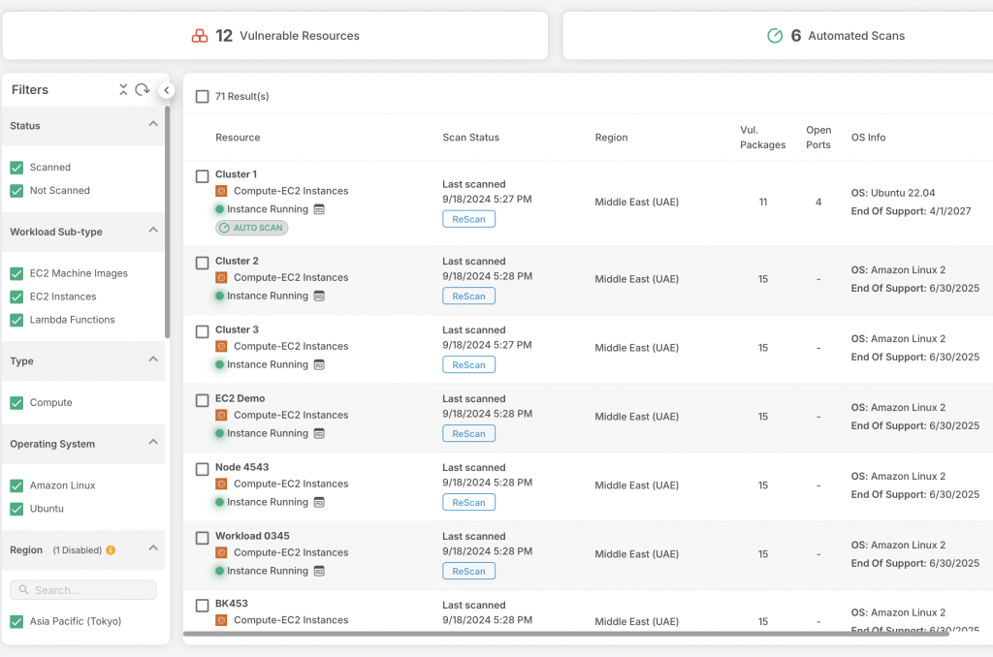Image resolution: width=993 pixels, height=657 pixels.
Task: Click the red Vulnerable Resources icon
Action: [x=199, y=36]
